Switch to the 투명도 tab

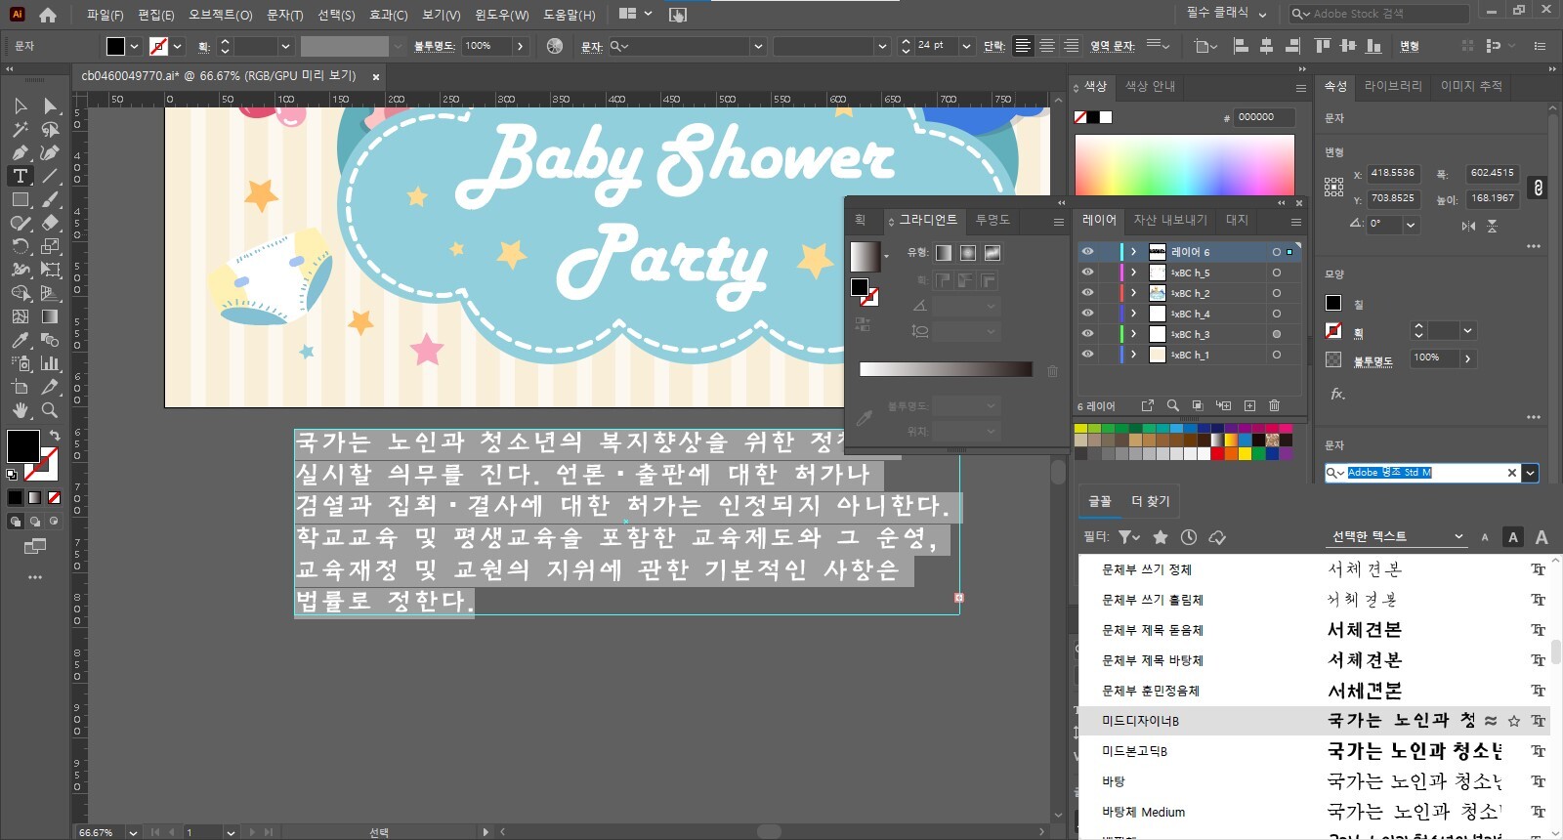click(x=993, y=220)
